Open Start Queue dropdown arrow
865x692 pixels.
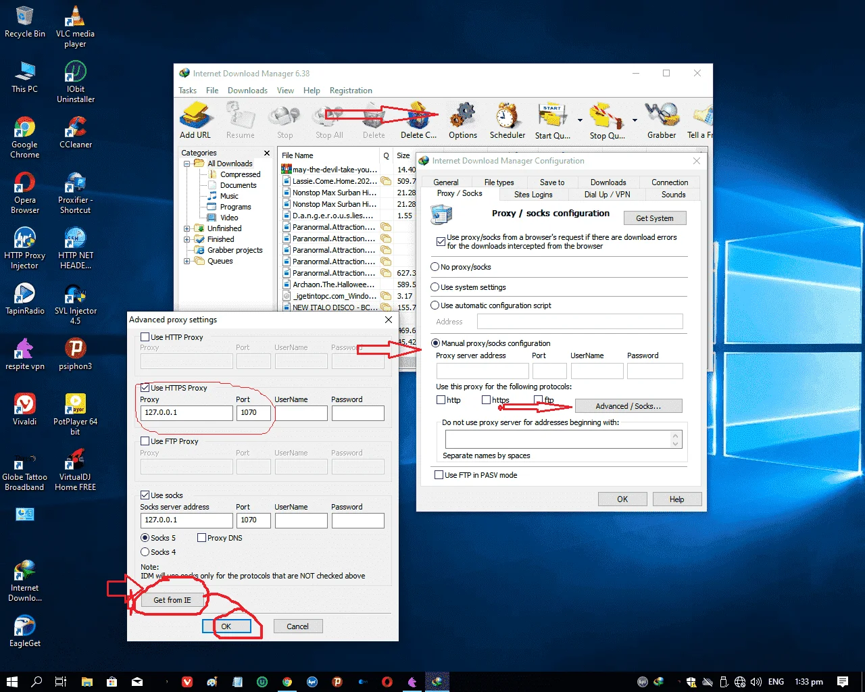580,120
